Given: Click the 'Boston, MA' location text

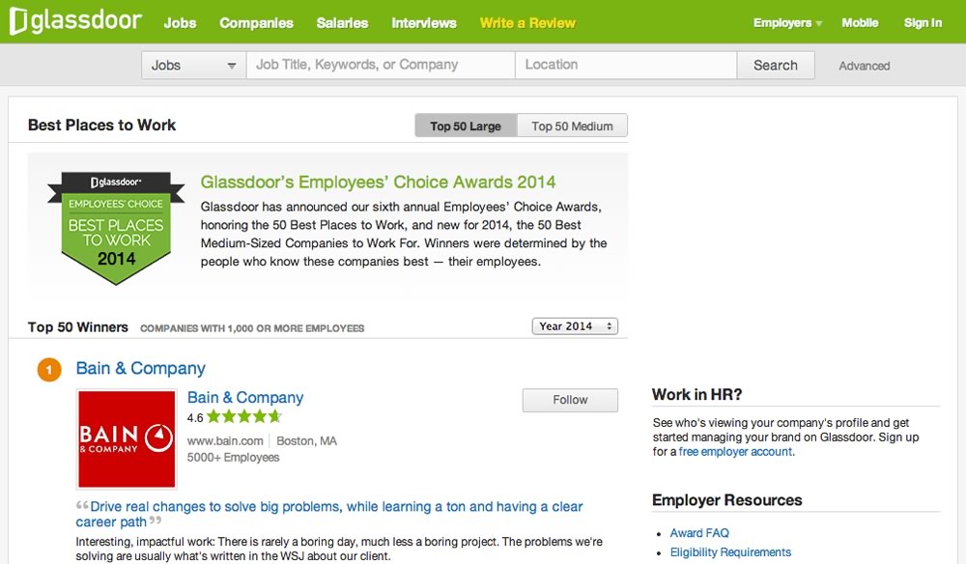Looking at the screenshot, I should (307, 440).
